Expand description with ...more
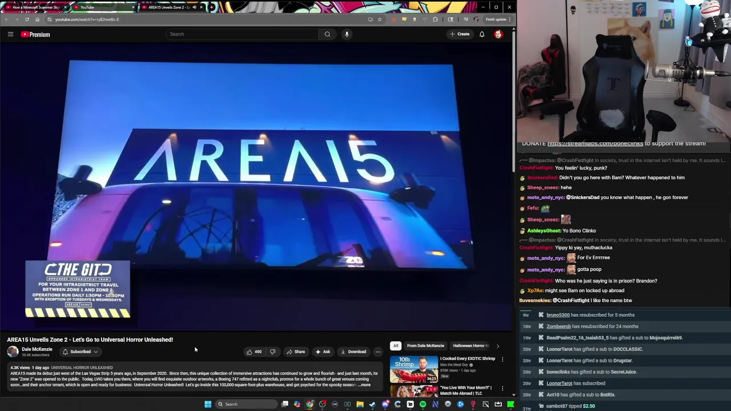731x411 pixels. [x=364, y=385]
